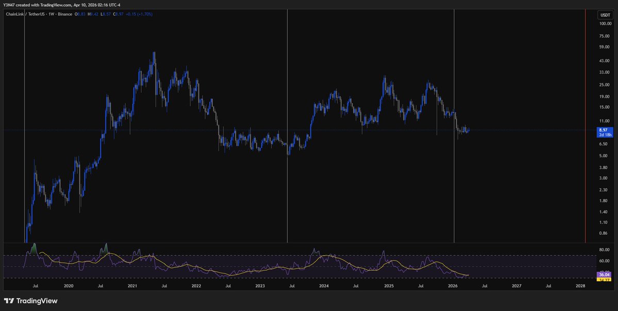Click the blue 8.97 current price label
Viewport: 618px width, 311px height.
coord(604,130)
